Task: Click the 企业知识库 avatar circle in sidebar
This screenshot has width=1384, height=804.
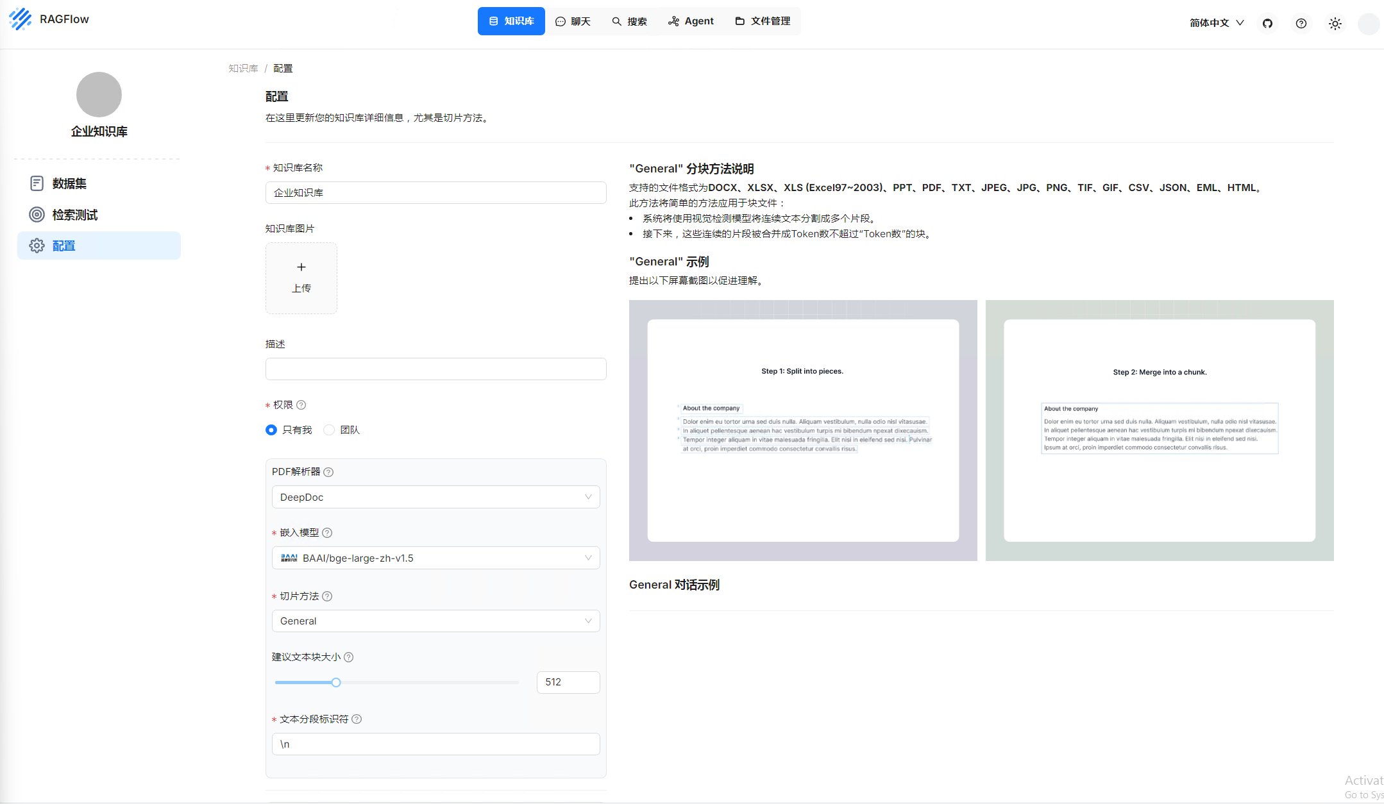Action: 99,94
